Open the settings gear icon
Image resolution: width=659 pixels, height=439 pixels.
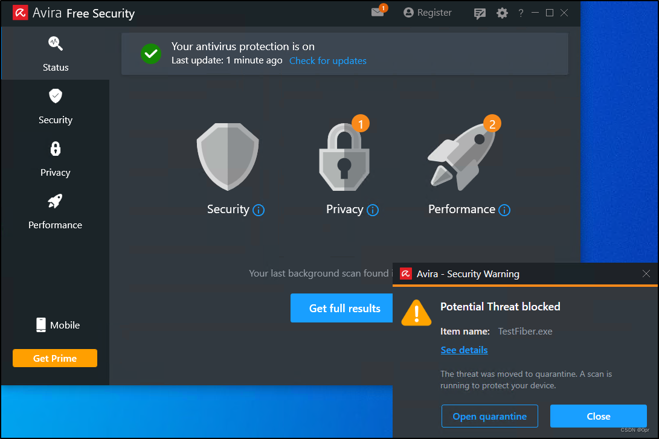click(502, 13)
